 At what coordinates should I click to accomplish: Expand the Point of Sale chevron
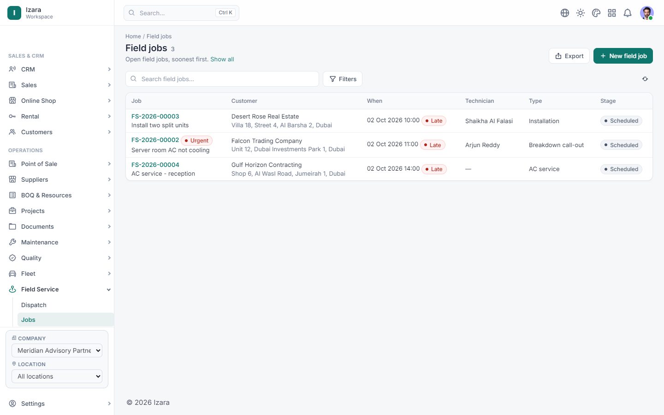coord(109,164)
